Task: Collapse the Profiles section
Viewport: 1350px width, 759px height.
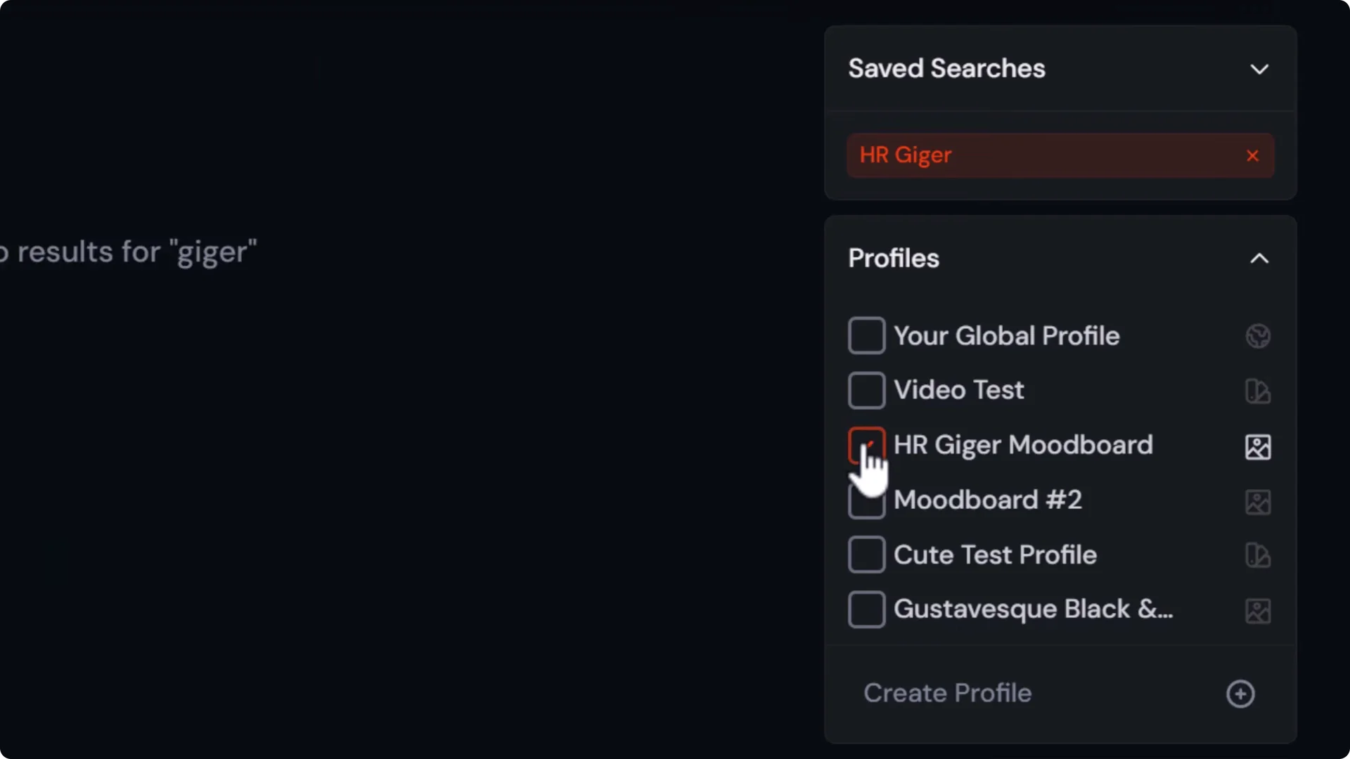Action: pos(1259,259)
